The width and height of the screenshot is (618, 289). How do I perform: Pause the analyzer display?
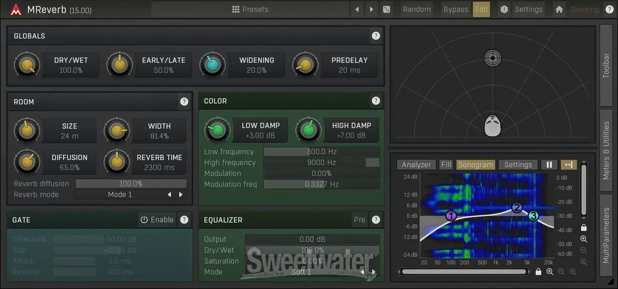click(x=549, y=164)
